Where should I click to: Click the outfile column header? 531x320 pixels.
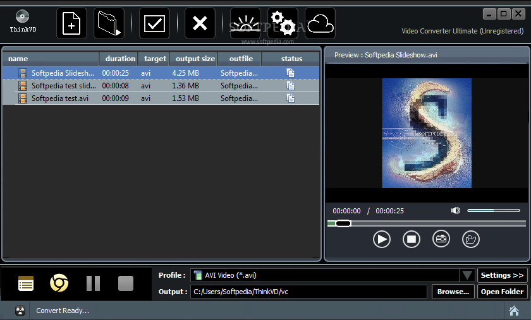(240, 59)
